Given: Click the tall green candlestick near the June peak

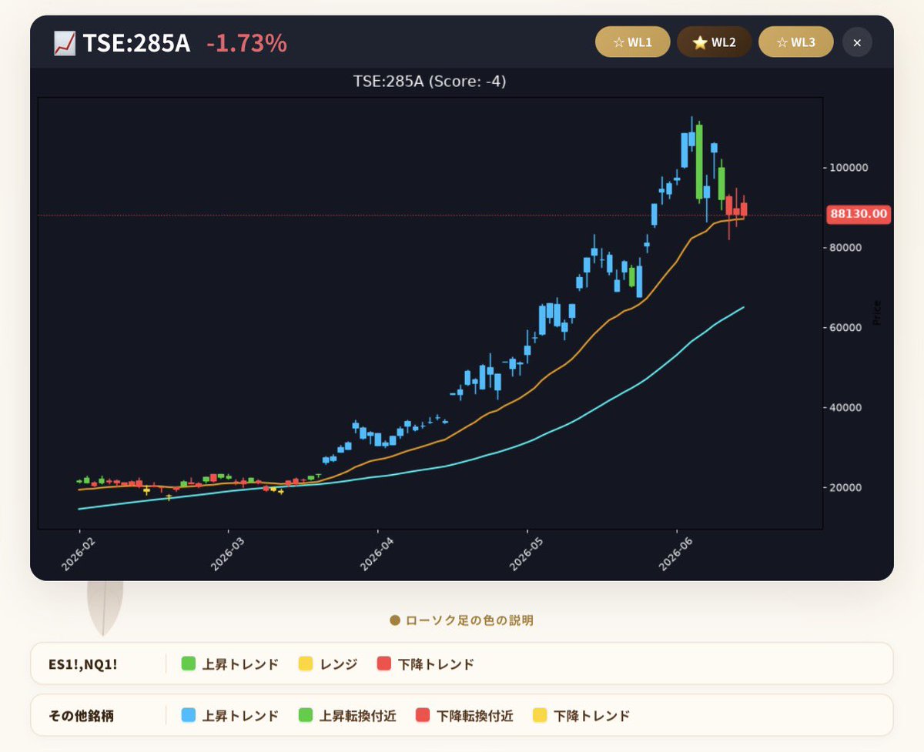Looking at the screenshot, I should (x=698, y=162).
